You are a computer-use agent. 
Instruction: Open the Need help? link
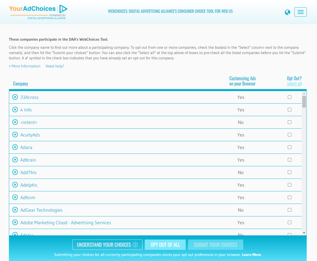pyautogui.click(x=55, y=66)
